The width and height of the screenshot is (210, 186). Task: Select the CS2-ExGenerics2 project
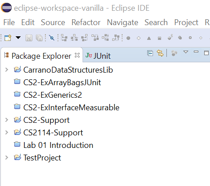[52, 95]
